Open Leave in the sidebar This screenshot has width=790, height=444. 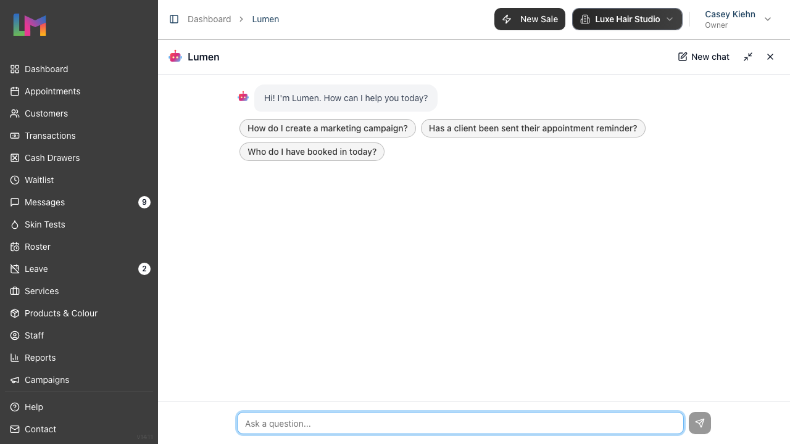[79, 269]
